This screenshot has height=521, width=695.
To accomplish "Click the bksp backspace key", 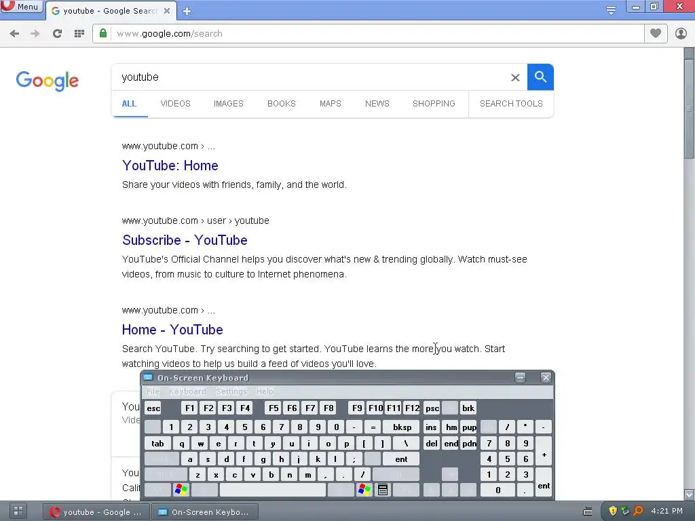I will click(x=402, y=427).
